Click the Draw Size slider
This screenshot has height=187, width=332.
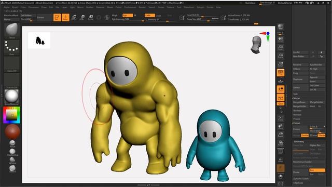(203, 19)
